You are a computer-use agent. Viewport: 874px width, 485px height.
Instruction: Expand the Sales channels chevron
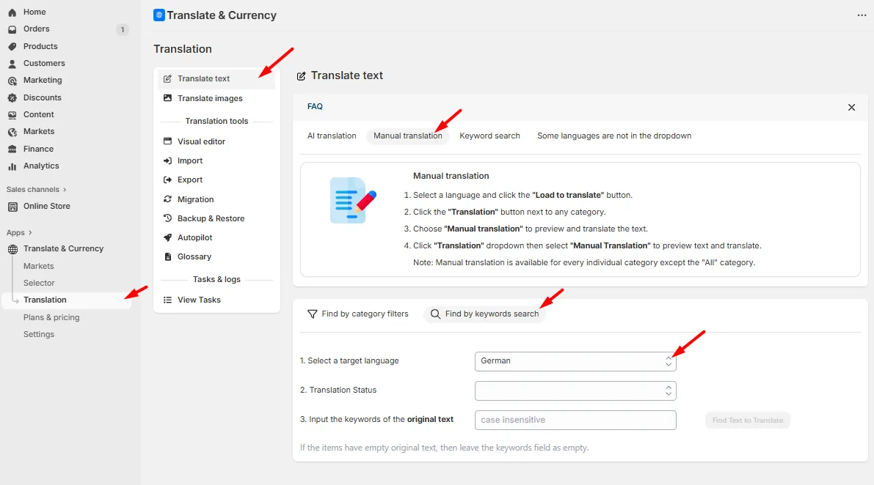(x=65, y=190)
